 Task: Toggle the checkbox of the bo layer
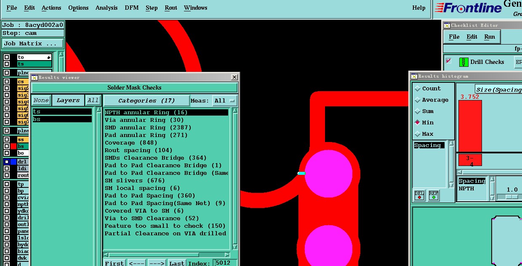pos(7,153)
